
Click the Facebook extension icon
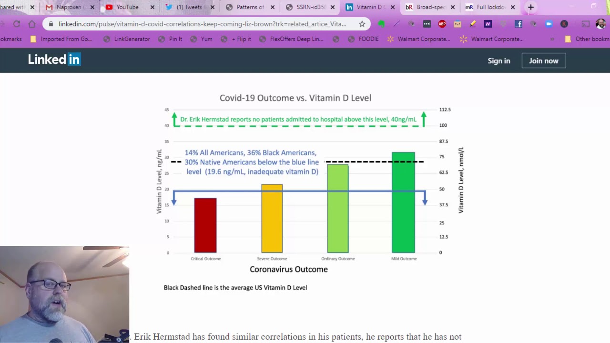point(518,24)
